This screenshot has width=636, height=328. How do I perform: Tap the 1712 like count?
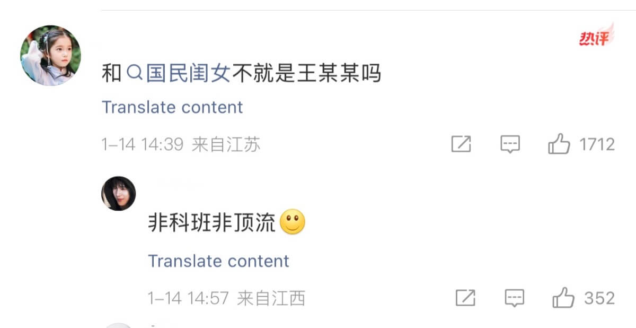(x=597, y=144)
